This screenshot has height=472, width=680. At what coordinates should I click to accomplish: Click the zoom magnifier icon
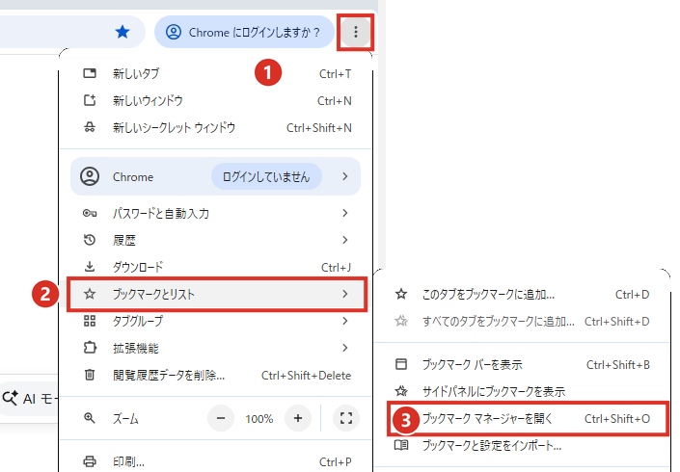(90, 418)
